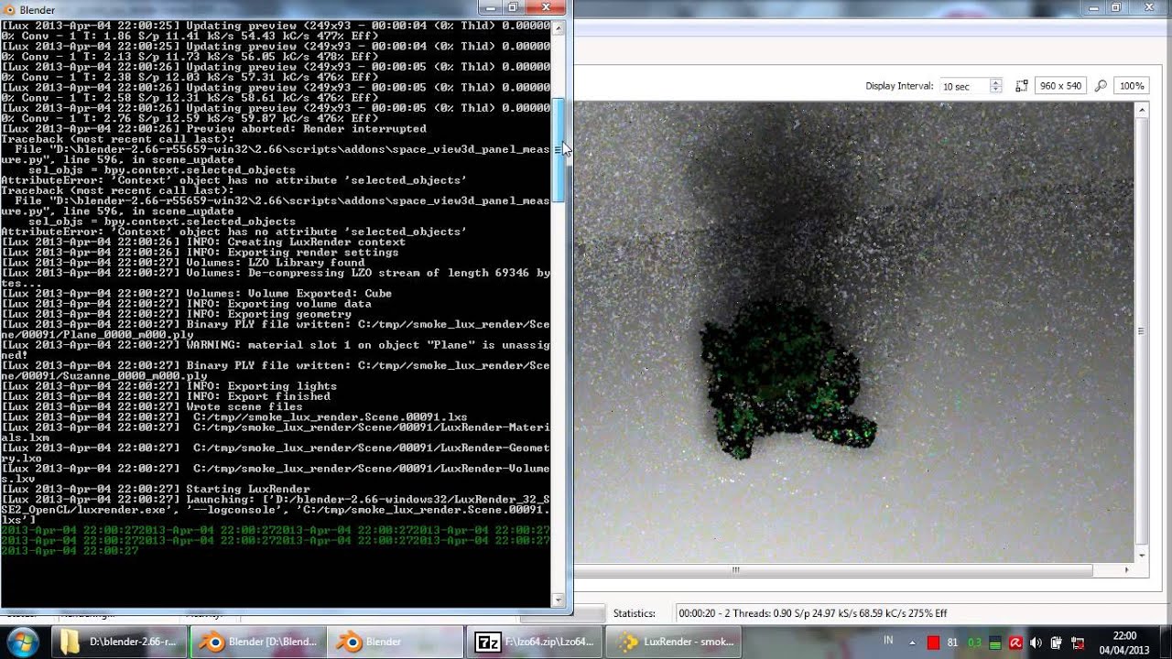Screen dimensions: 1172x659
Task: Click the Blender console window title icon
Action: point(9,9)
